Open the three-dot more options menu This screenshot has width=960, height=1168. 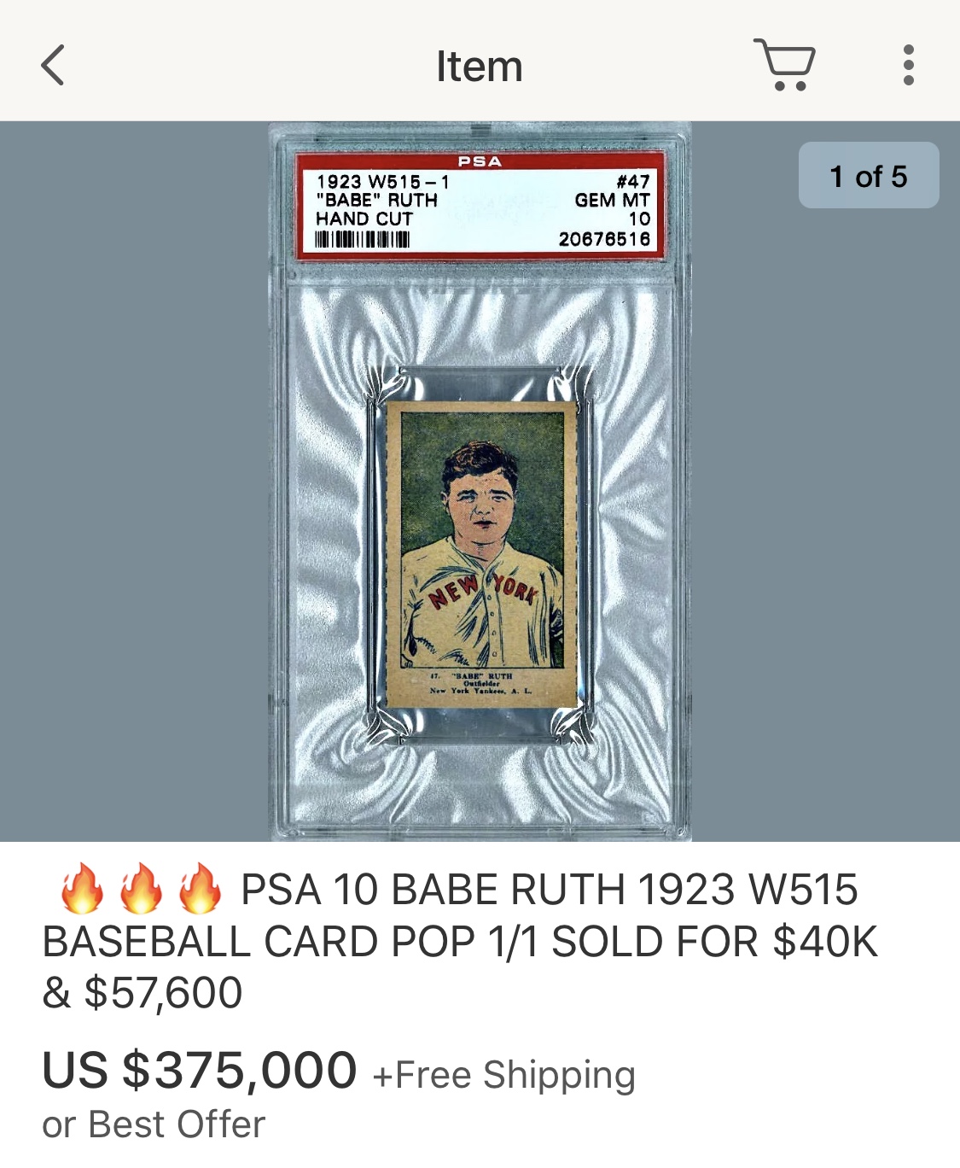(x=908, y=65)
